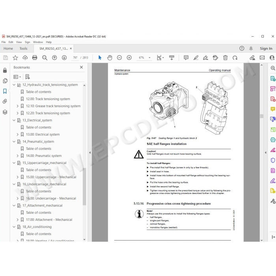The height and width of the screenshot is (276, 276).
Task: Go to next page arrow
Action: pos(64,58)
